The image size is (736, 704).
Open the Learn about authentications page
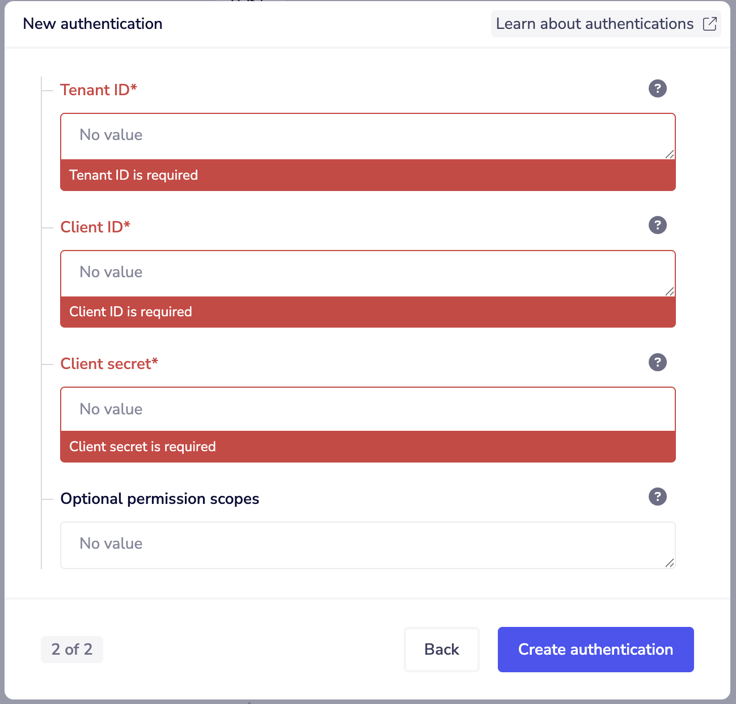pyautogui.click(x=594, y=24)
